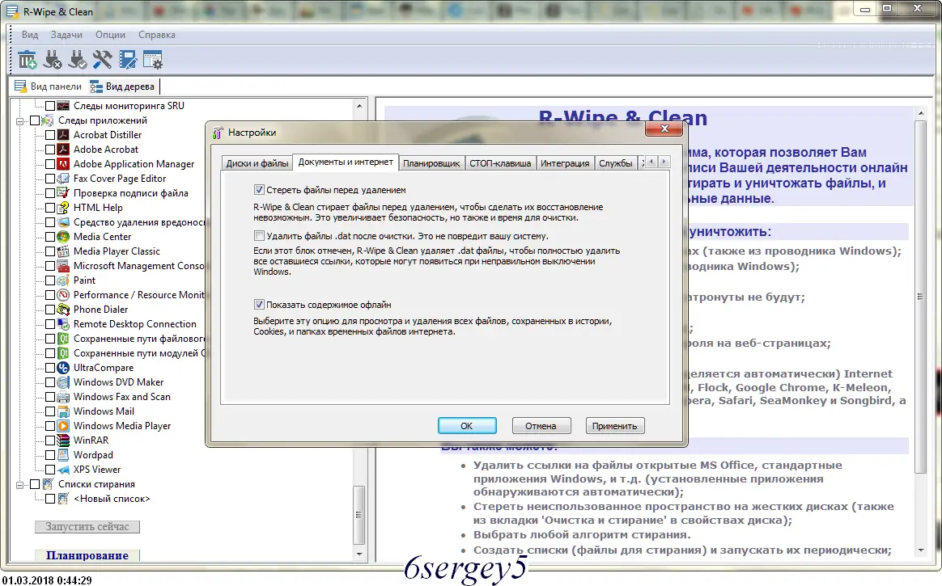
Task: Close the Настройки dialog
Action: 664,129
